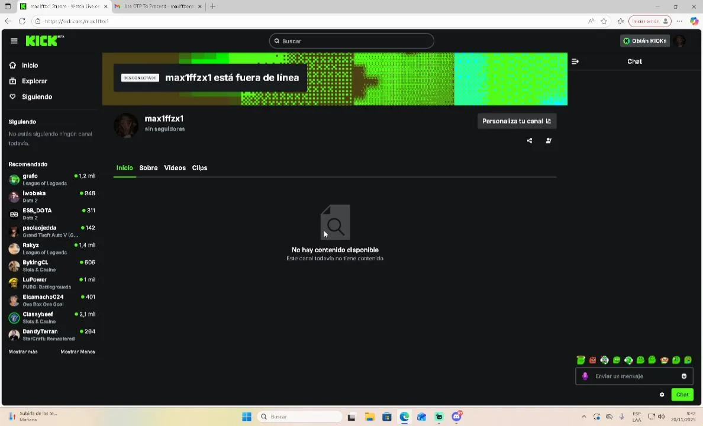Viewport: 703px width, 426px height.
Task: Insert the monkey face emote
Action: (x=664, y=360)
